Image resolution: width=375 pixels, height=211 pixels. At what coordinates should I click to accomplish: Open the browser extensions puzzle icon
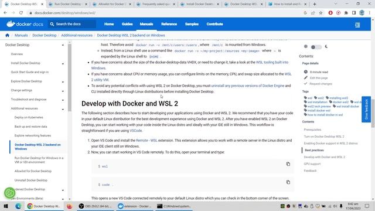pyautogui.click(x=346, y=13)
